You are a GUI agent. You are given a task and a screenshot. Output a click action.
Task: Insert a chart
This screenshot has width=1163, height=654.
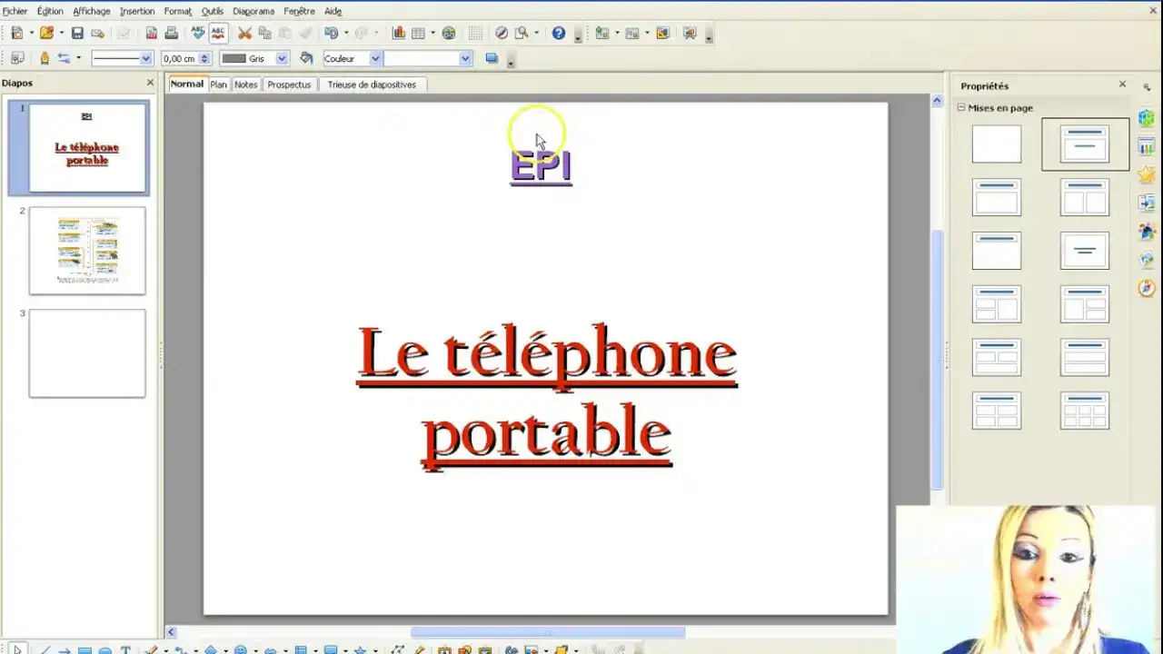pyautogui.click(x=398, y=33)
